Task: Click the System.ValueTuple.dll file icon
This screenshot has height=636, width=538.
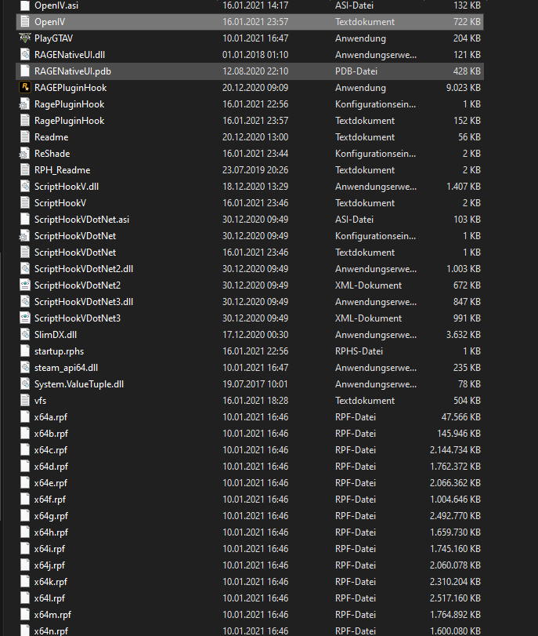Action: pyautogui.click(x=25, y=384)
